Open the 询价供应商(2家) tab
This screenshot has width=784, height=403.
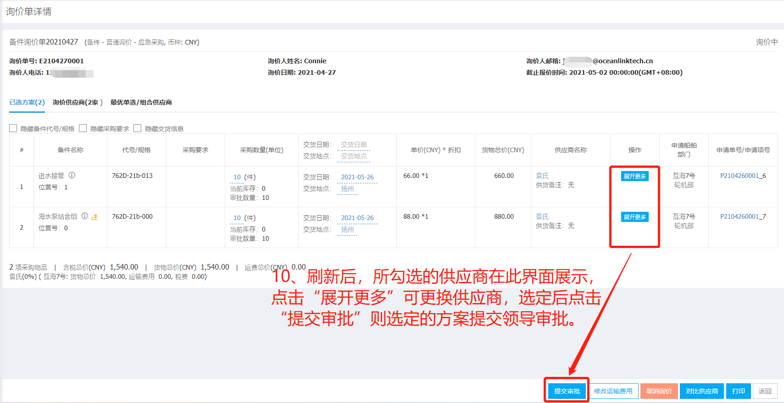pyautogui.click(x=78, y=102)
